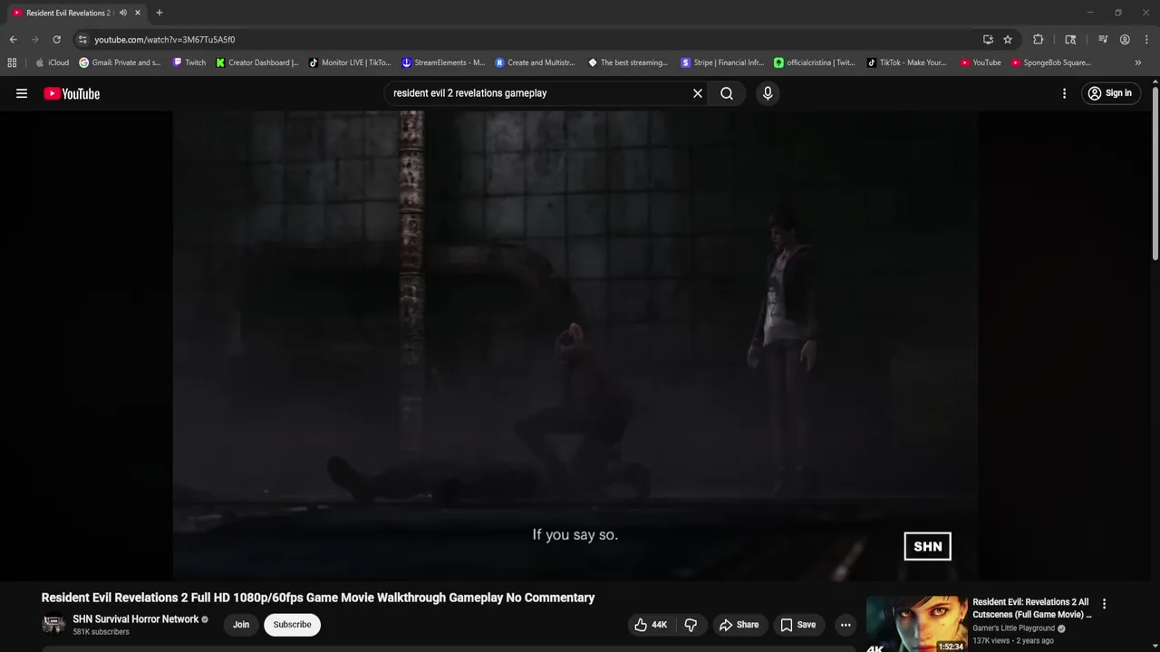Join the SHN channel membership

point(241,625)
